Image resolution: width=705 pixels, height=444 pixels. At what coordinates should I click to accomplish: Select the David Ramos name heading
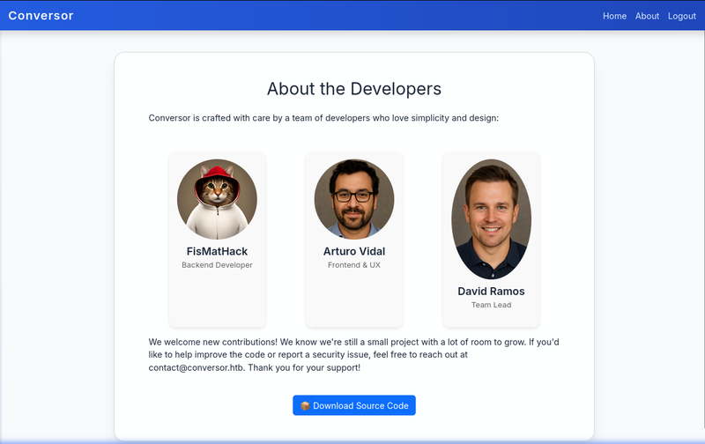[x=491, y=292]
